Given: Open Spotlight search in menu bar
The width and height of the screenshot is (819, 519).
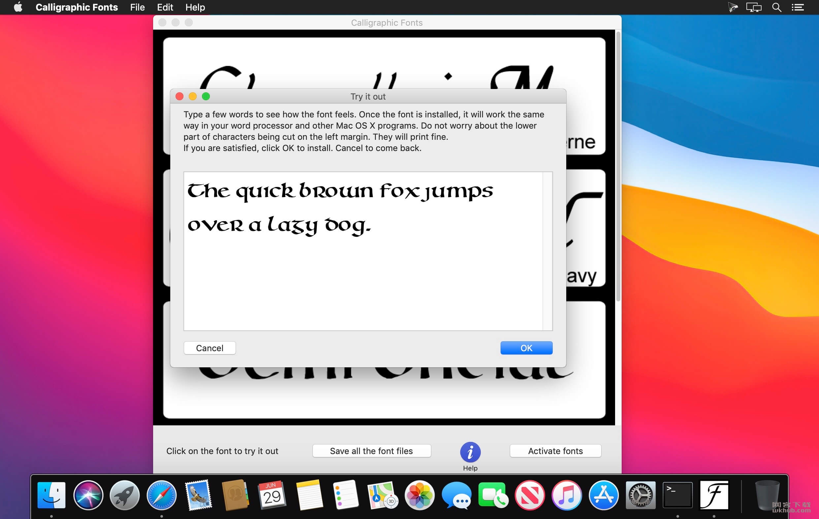Looking at the screenshot, I should pyautogui.click(x=776, y=7).
